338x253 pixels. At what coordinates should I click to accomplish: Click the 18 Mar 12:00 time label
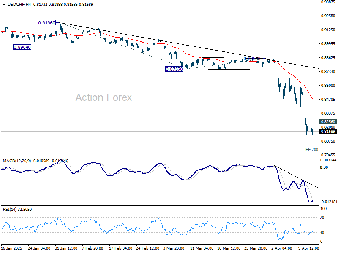(x=229, y=248)
